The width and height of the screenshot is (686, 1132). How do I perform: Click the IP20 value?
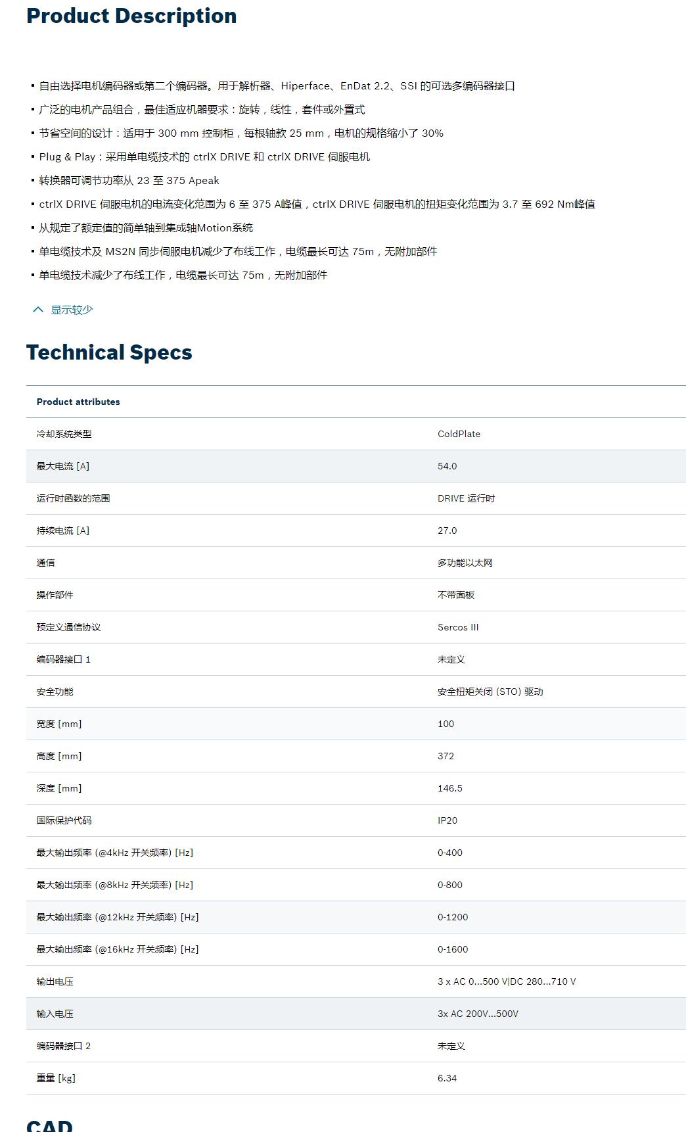(x=447, y=820)
